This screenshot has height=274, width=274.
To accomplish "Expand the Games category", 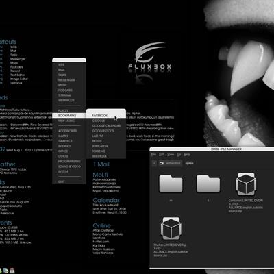I will (x=69, y=136).
